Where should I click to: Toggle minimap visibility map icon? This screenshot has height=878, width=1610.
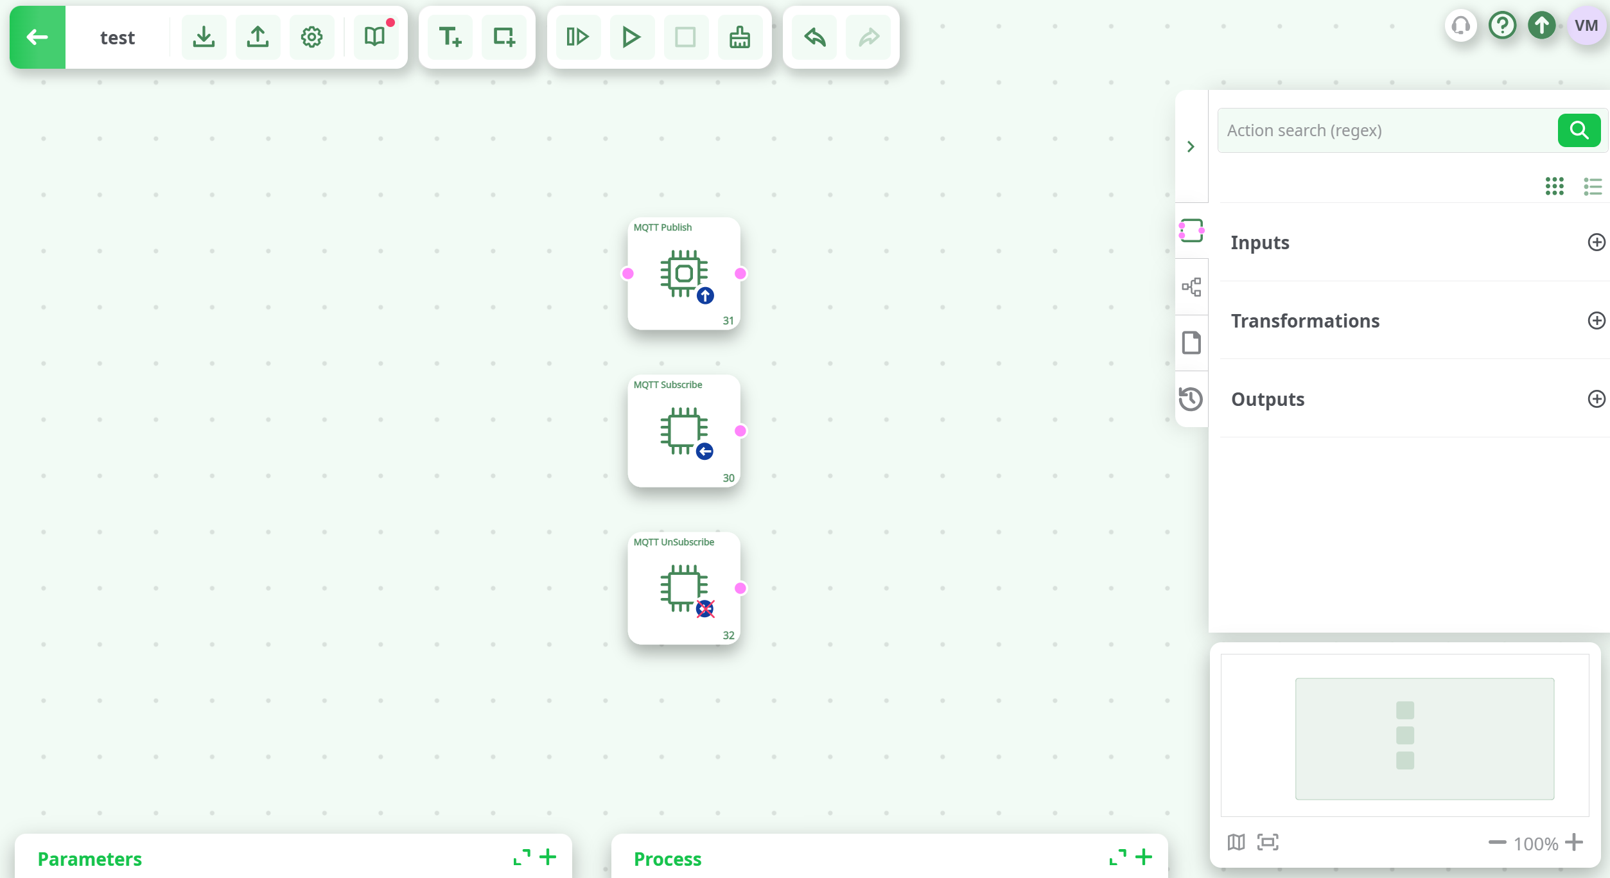[1236, 842]
